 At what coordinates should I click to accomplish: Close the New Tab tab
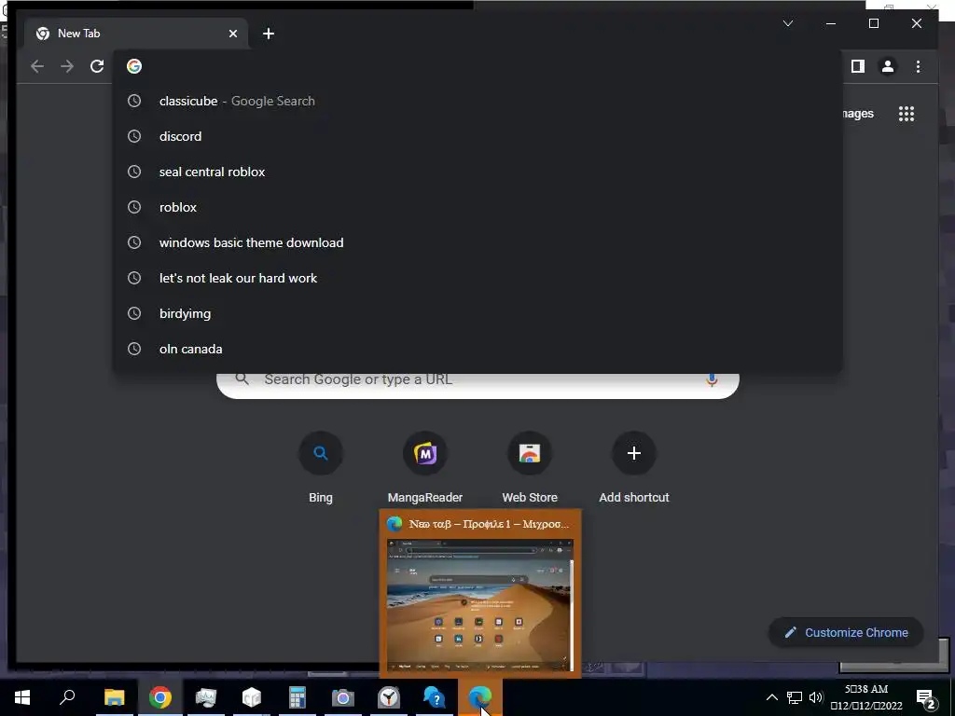click(x=232, y=34)
